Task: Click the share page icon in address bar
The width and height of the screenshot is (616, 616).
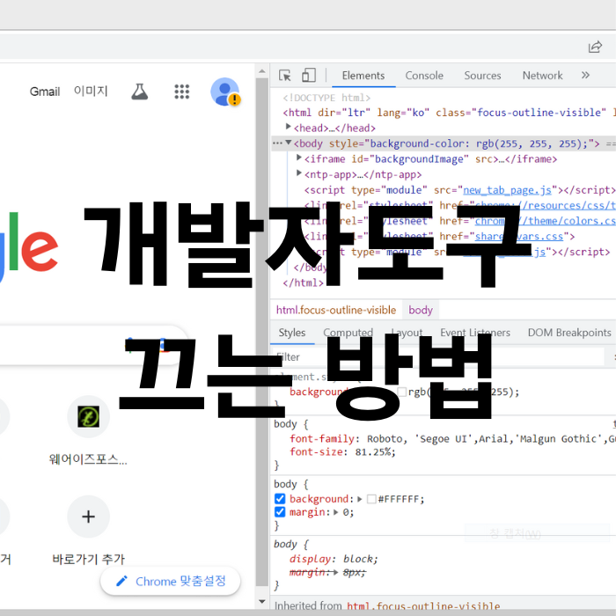Action: click(x=595, y=47)
